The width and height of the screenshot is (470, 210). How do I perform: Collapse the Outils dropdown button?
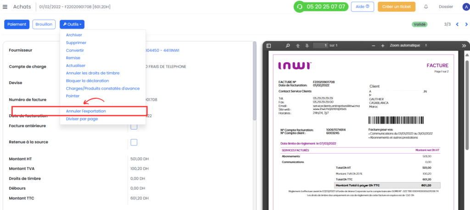tap(72, 24)
